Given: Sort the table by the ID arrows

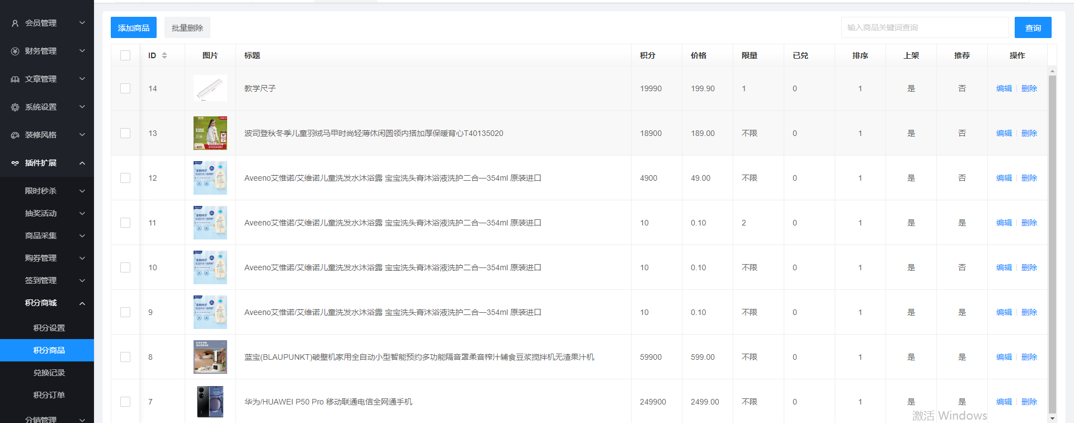Looking at the screenshot, I should (x=164, y=55).
